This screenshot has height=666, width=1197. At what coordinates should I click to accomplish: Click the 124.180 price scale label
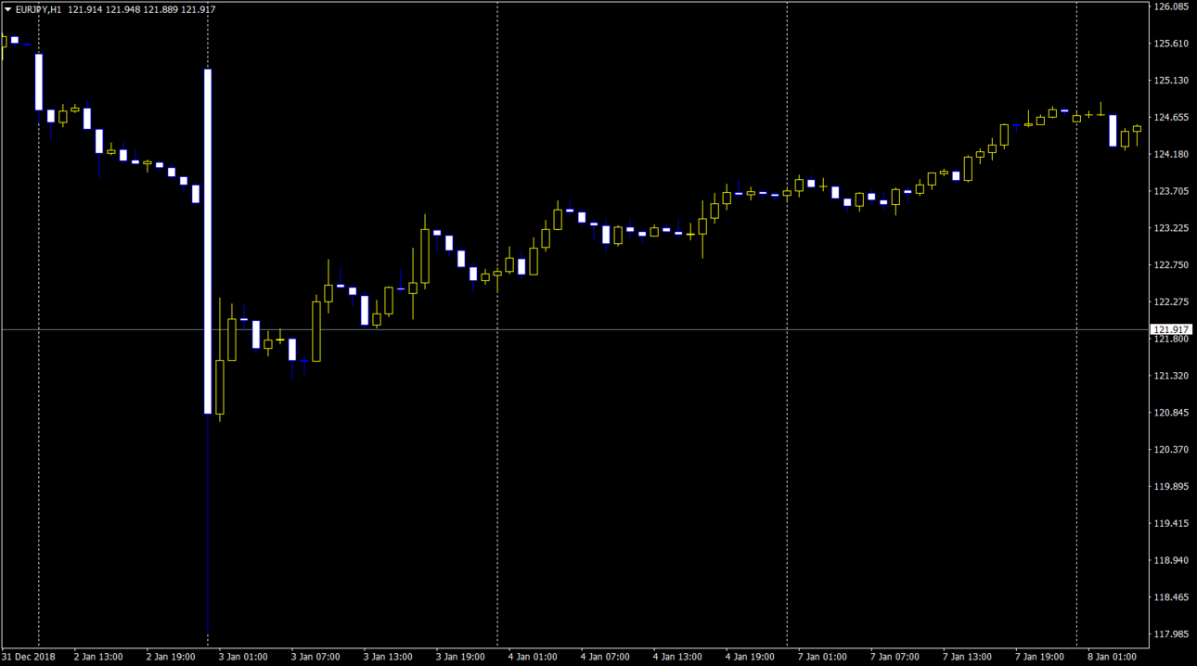click(x=1170, y=154)
